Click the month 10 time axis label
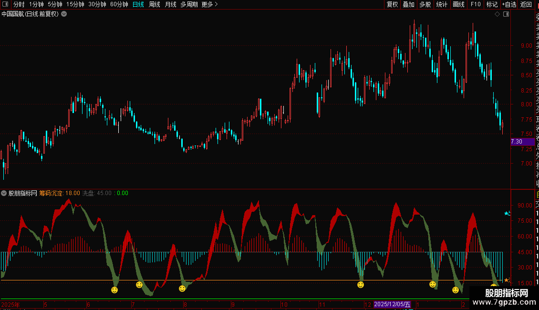This screenshot has height=310, width=539. coord(284,304)
